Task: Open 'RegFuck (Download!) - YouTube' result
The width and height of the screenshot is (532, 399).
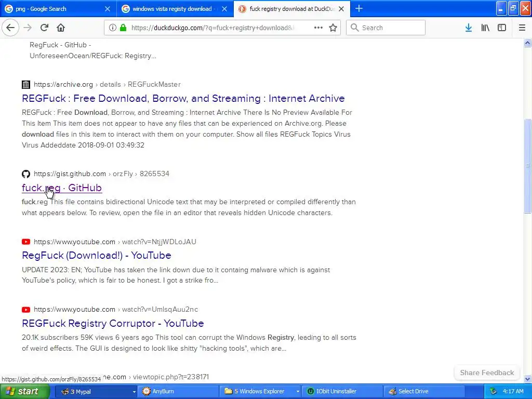Action: [96, 255]
